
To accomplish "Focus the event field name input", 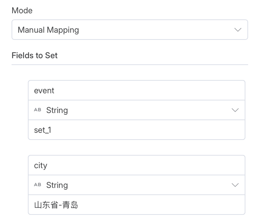I will pos(137,90).
